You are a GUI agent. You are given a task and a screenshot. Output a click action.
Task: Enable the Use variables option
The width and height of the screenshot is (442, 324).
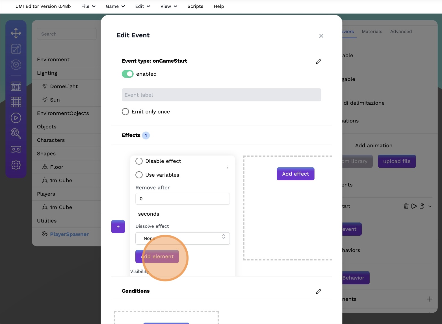[139, 175]
